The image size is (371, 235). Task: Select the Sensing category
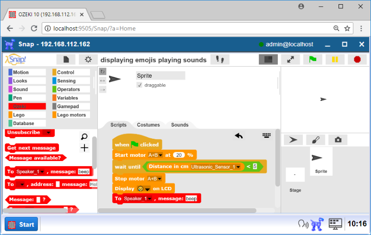[71, 80]
